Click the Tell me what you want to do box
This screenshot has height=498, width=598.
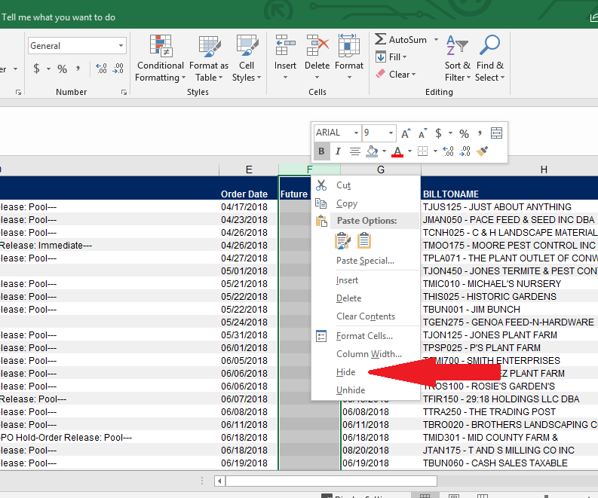coord(59,17)
